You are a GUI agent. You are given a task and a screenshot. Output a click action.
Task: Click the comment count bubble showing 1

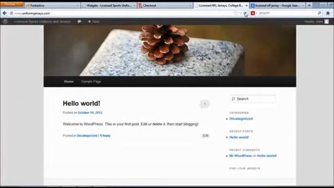205,104
